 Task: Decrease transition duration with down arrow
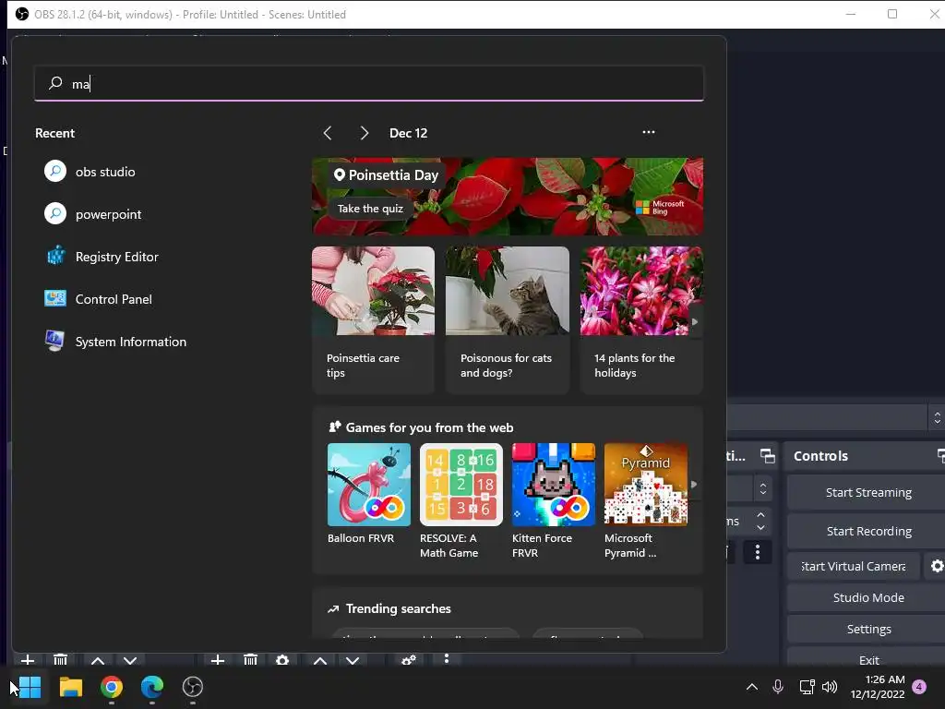tap(760, 527)
